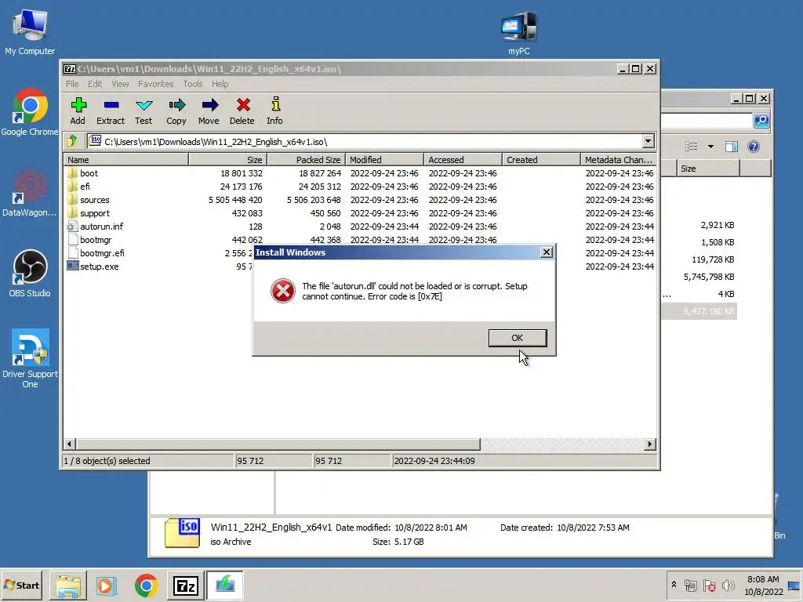Open the Edit menu
Image resolution: width=803 pixels, height=602 pixels.
[95, 84]
